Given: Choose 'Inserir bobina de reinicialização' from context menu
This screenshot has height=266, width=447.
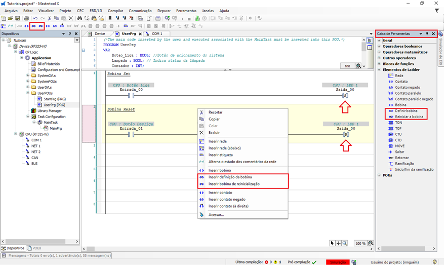Looking at the screenshot, I should click(x=234, y=184).
